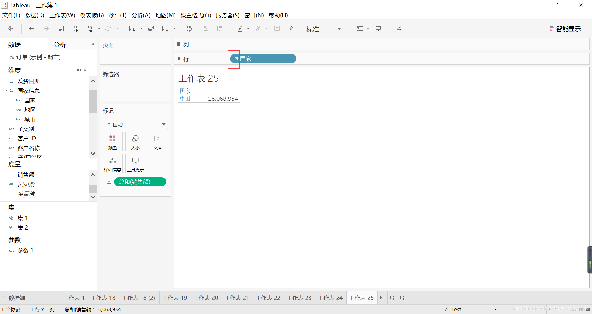This screenshot has height=314, width=592.
Task: Click the duplicate sheet icon
Action: [151, 29]
